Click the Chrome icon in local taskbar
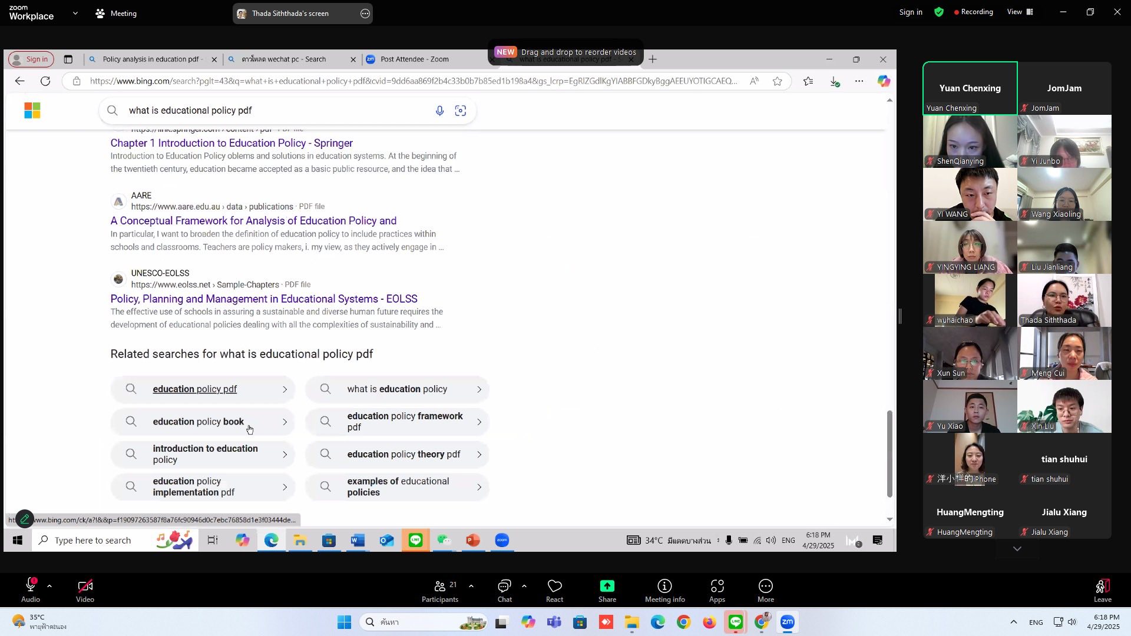Screen dimensions: 1131x636 (x=683, y=622)
